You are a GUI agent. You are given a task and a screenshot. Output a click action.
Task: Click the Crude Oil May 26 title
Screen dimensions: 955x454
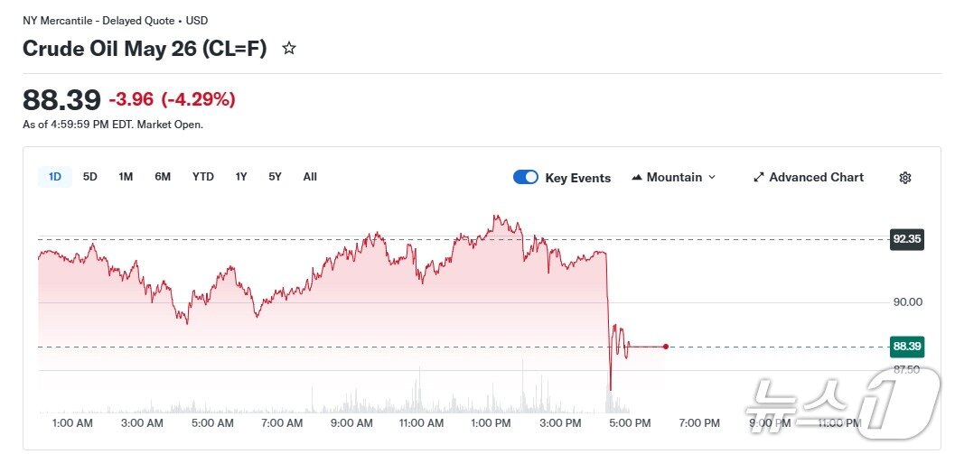coord(145,49)
